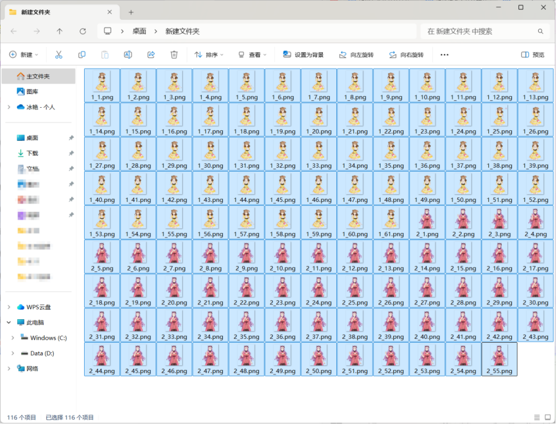Screen dimensions: 556x424
Task: Select thumbnail 1_1.png
Action: point(102,85)
